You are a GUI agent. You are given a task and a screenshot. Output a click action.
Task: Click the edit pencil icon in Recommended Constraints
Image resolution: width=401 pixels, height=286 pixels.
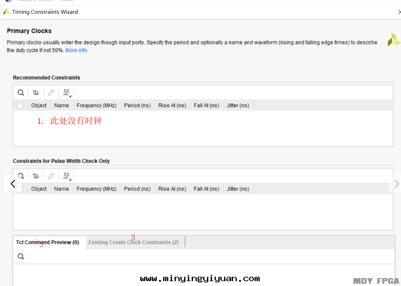(x=51, y=93)
